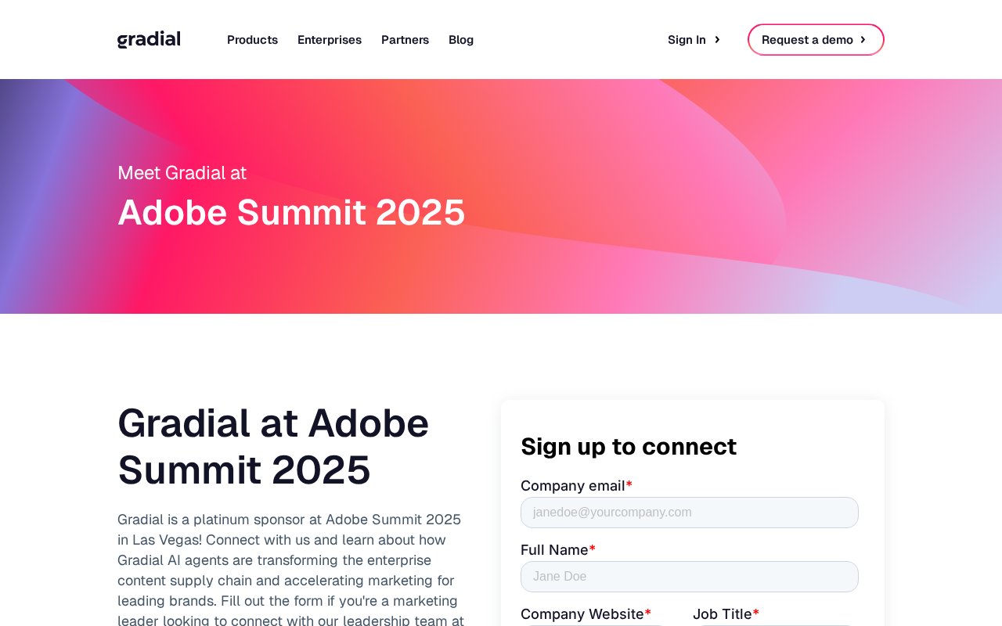Screen dimensions: 1002x626
Task: Click the chevron inside Request a demo
Action: click(x=863, y=40)
